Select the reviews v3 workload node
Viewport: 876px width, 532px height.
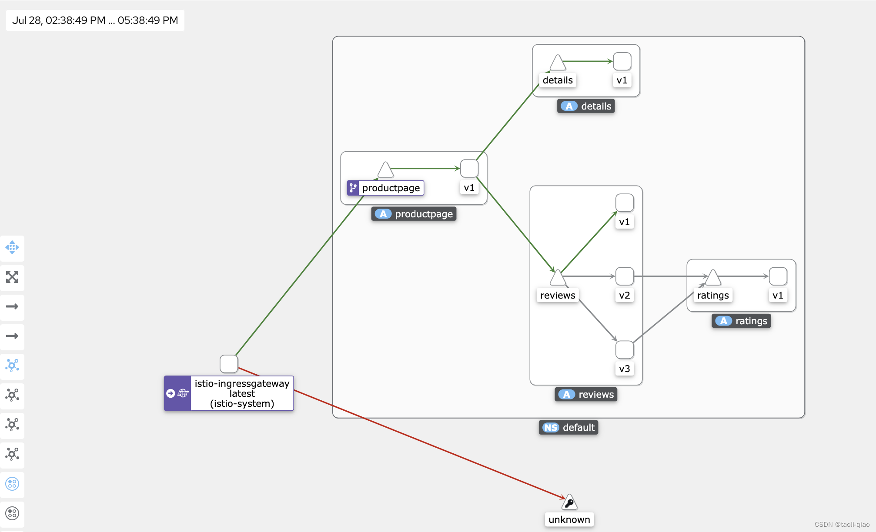(x=625, y=350)
